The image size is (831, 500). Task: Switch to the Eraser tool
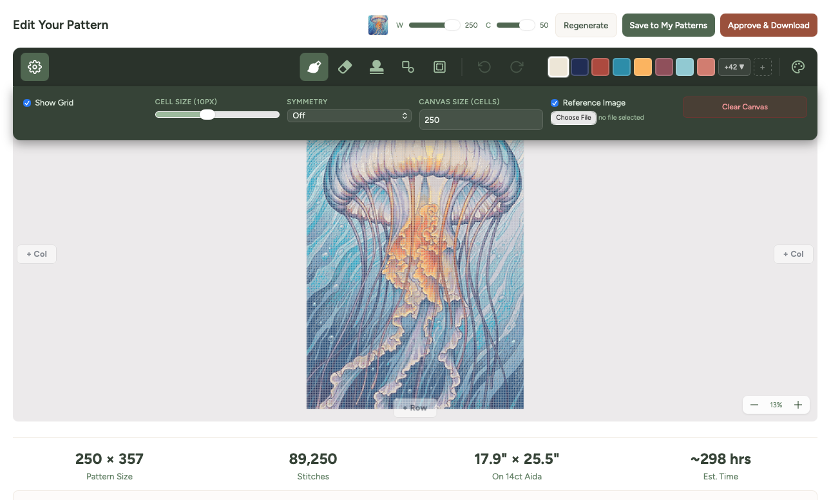(x=345, y=66)
